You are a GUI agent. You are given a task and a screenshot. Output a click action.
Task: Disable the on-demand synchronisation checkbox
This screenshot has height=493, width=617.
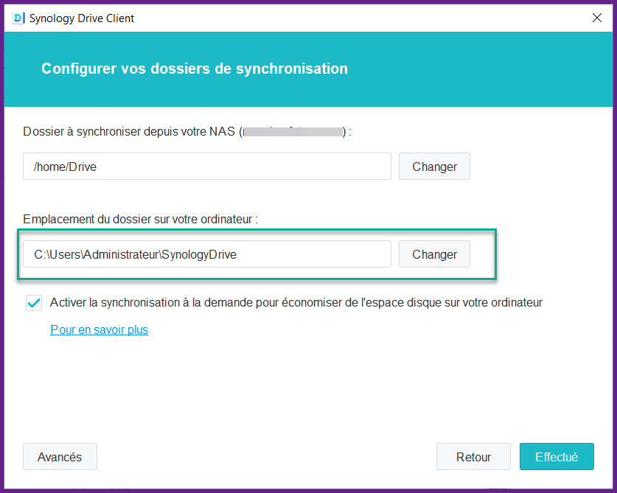[x=34, y=303]
